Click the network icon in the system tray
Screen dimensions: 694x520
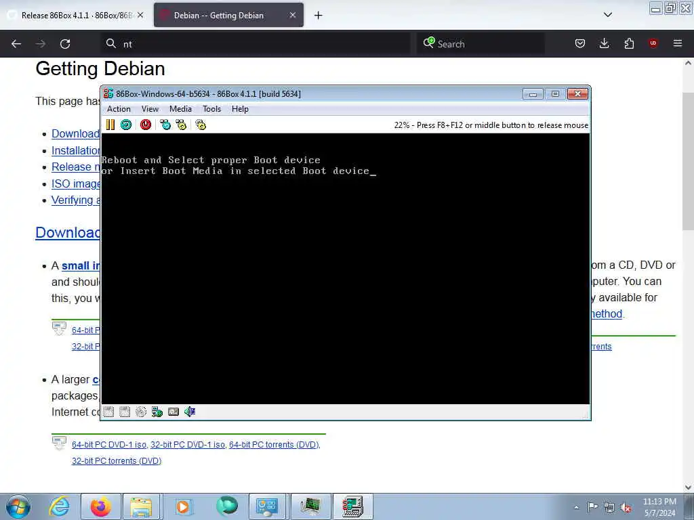(609, 507)
